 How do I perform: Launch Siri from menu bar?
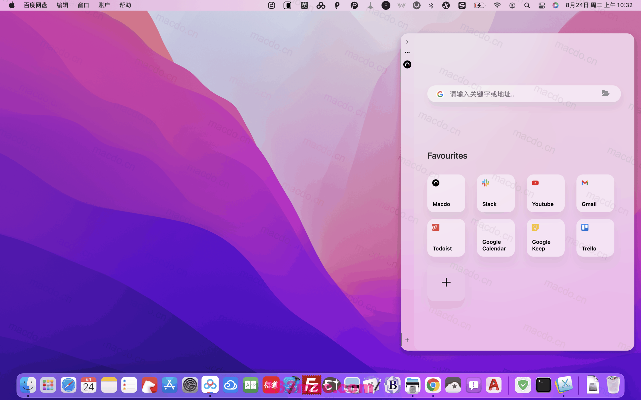(x=555, y=5)
